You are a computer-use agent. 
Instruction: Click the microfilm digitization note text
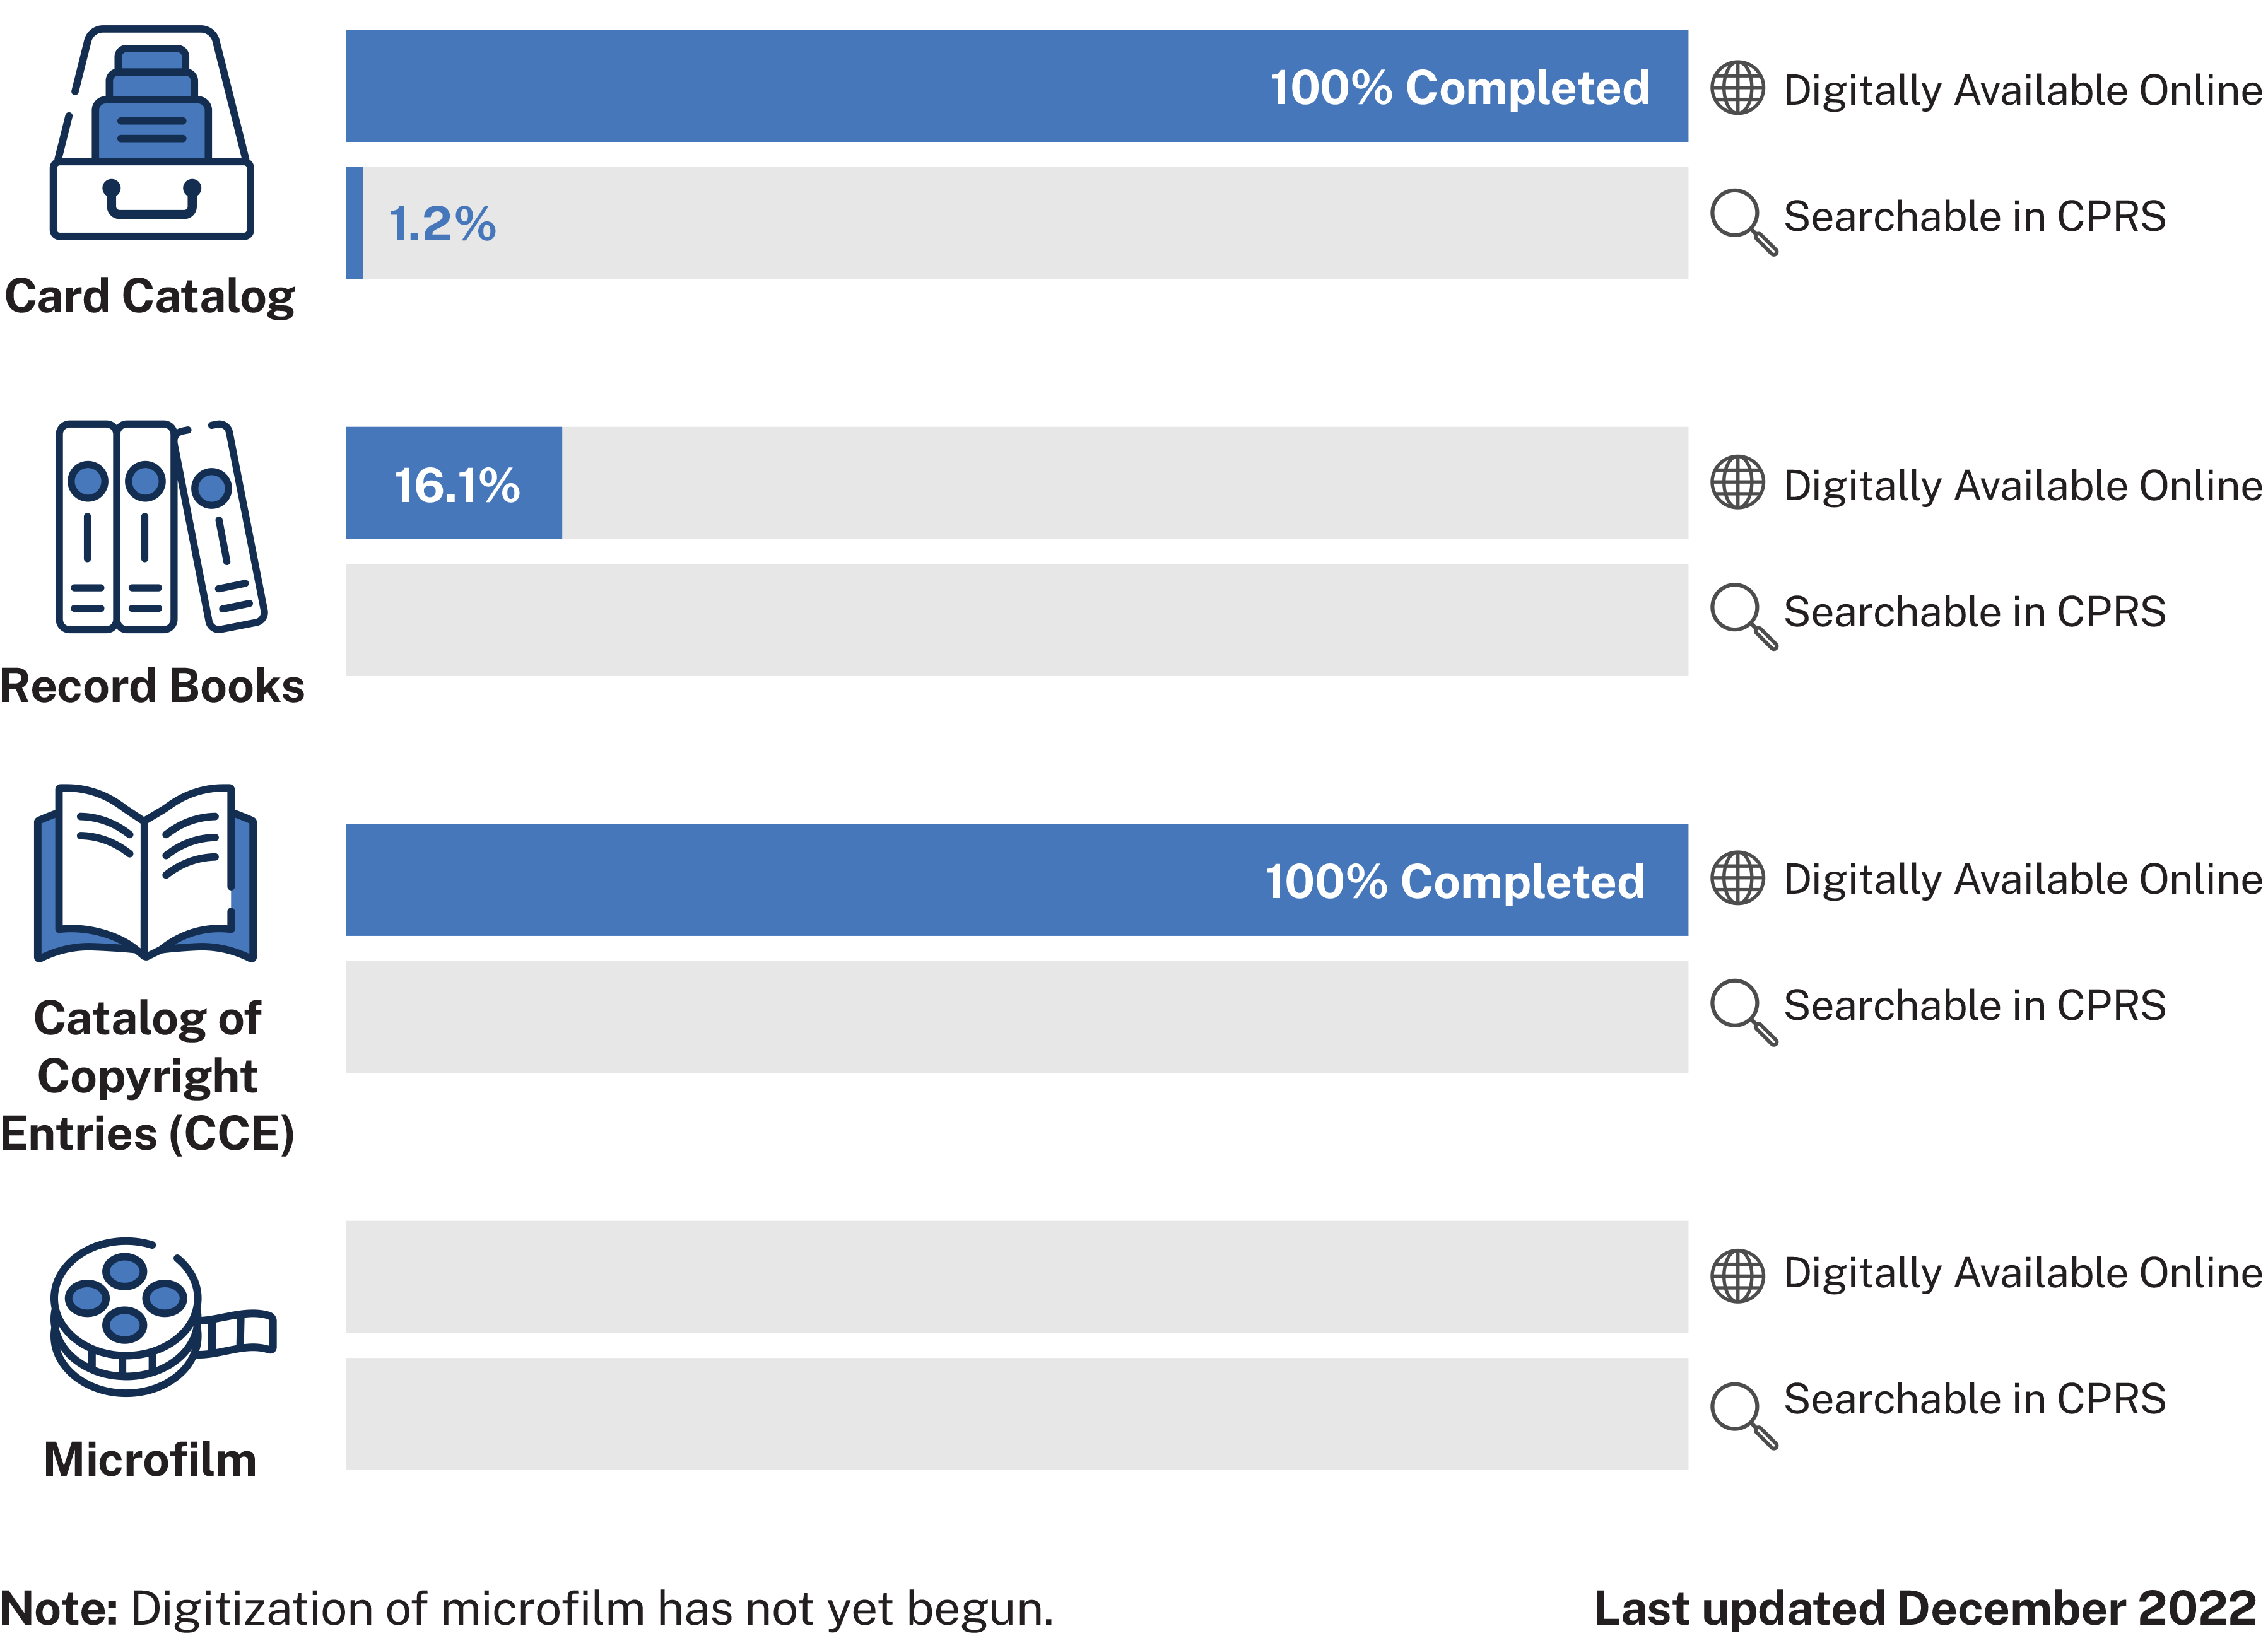pos(527,1609)
